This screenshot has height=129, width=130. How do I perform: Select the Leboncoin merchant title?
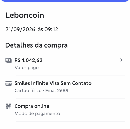coord(25,15)
